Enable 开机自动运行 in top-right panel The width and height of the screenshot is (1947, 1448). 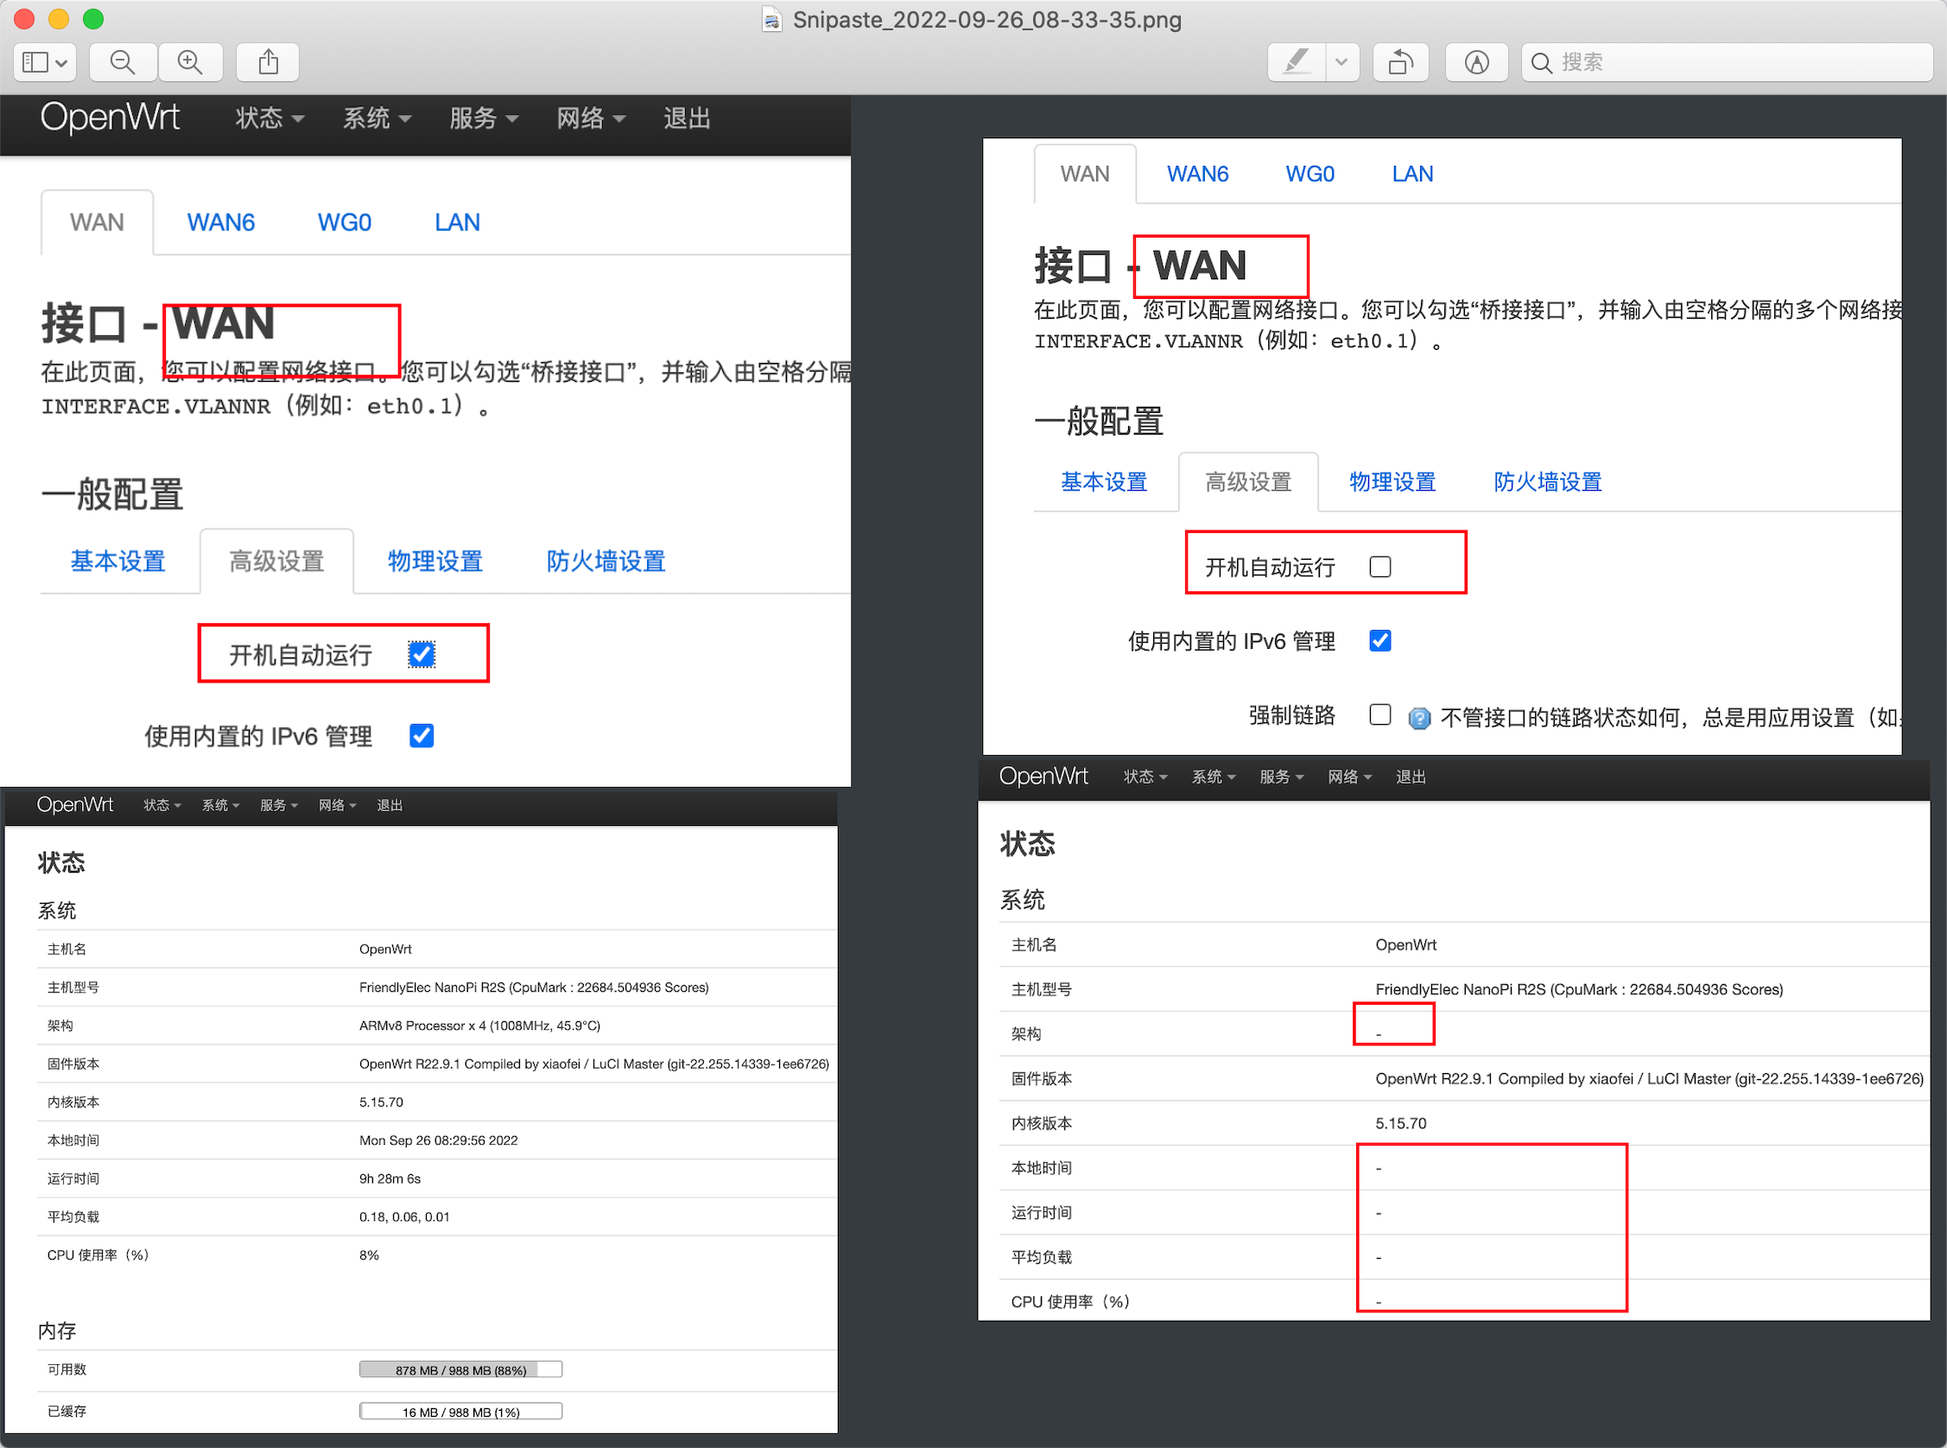click(1380, 567)
